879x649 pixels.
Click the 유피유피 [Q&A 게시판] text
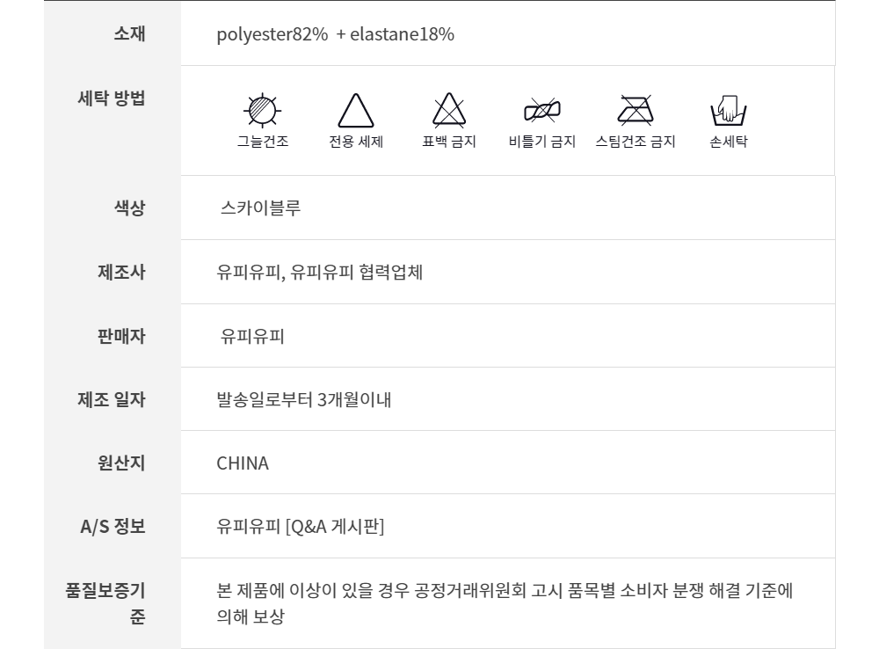(300, 527)
